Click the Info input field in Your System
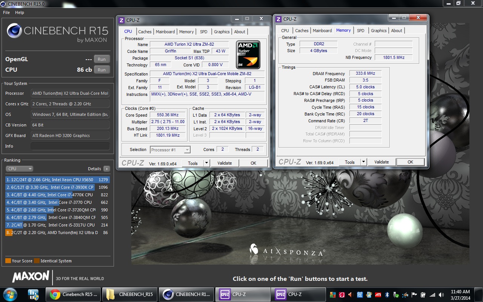483x302 pixels. 70,146
